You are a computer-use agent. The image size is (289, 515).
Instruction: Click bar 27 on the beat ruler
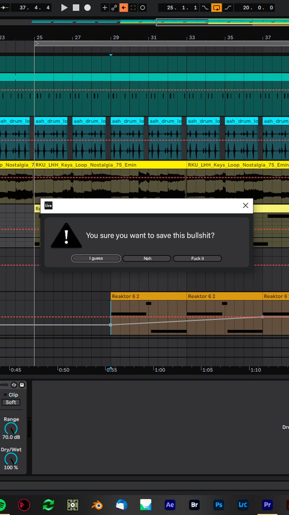tap(77, 38)
